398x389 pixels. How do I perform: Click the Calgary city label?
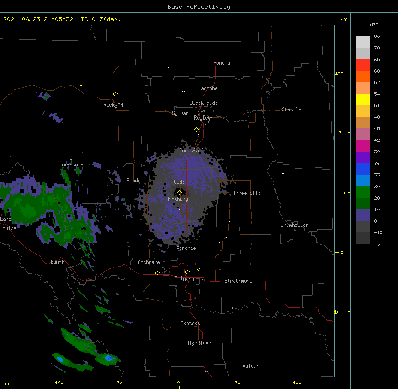point(185,279)
